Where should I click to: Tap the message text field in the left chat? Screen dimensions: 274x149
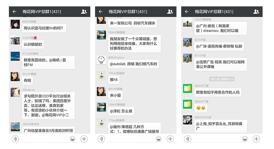tap(44, 139)
